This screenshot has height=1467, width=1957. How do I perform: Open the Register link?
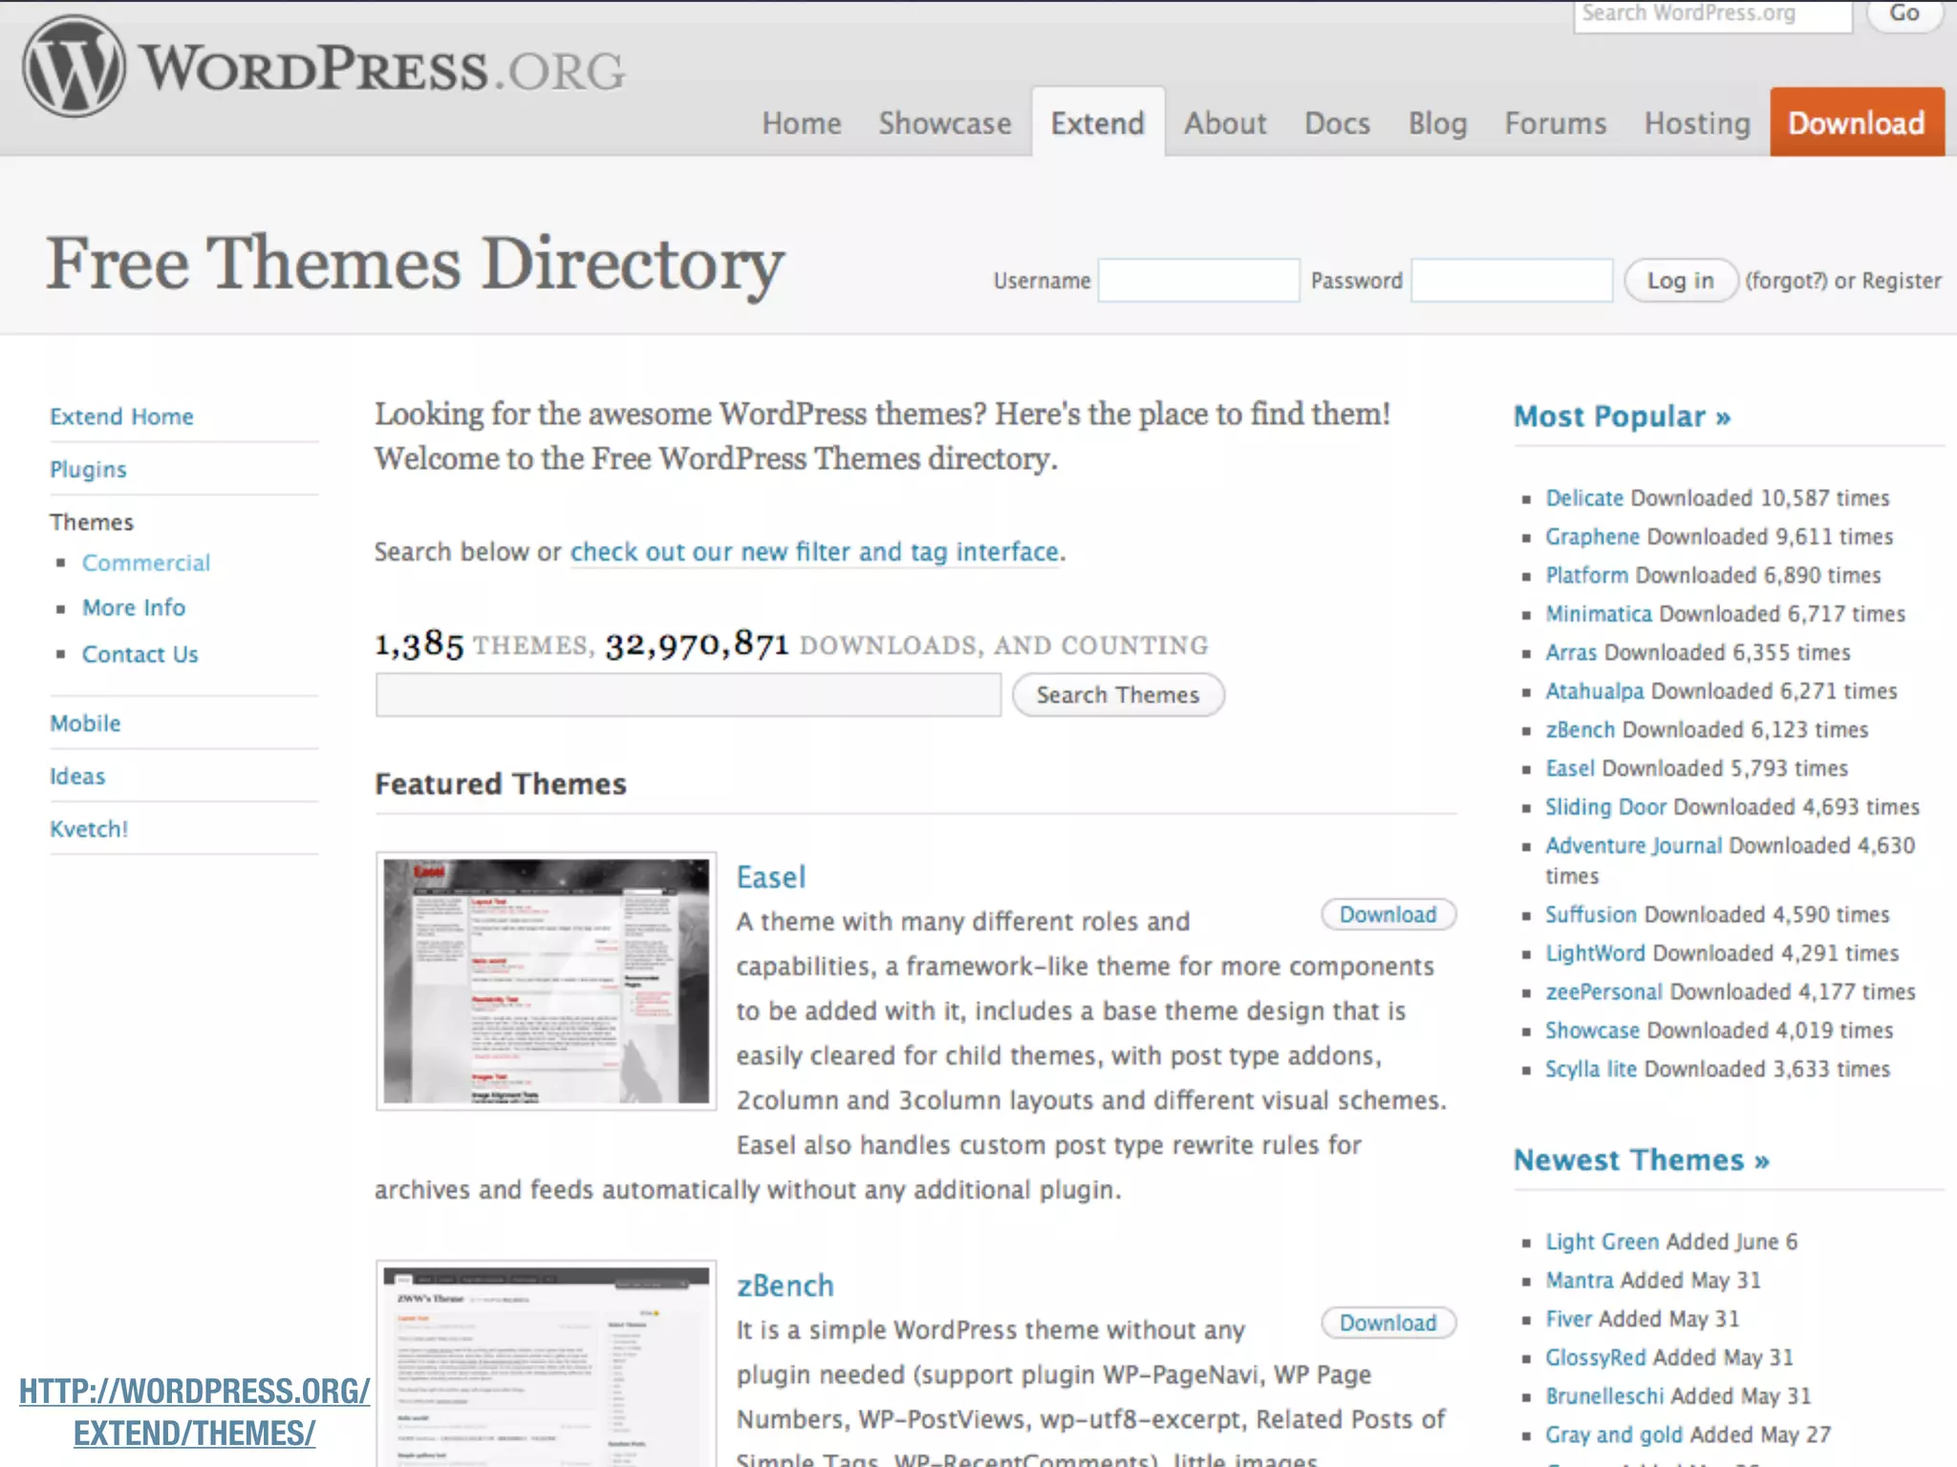pyautogui.click(x=1902, y=281)
